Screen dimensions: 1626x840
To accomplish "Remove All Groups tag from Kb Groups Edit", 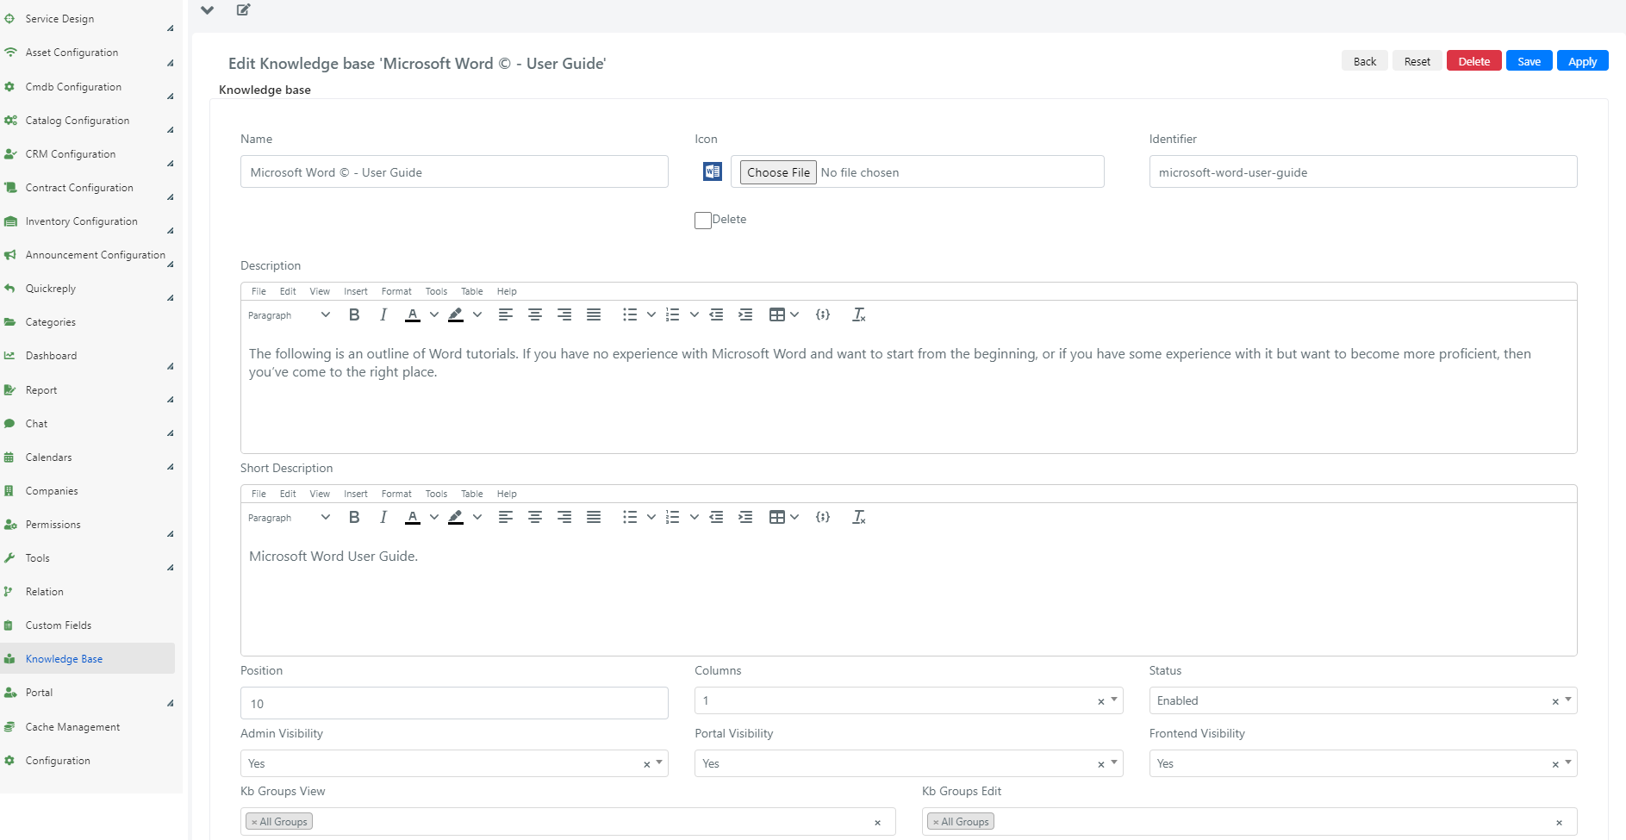I will 937,822.
